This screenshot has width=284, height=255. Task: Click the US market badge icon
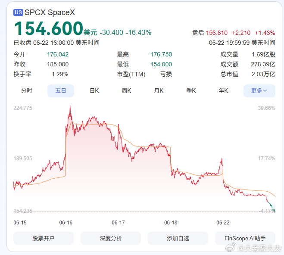18,12
